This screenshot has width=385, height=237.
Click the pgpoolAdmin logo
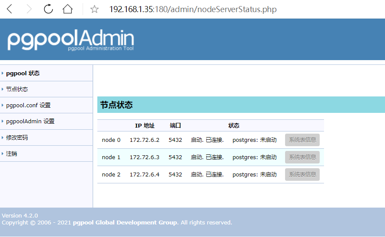click(x=71, y=40)
